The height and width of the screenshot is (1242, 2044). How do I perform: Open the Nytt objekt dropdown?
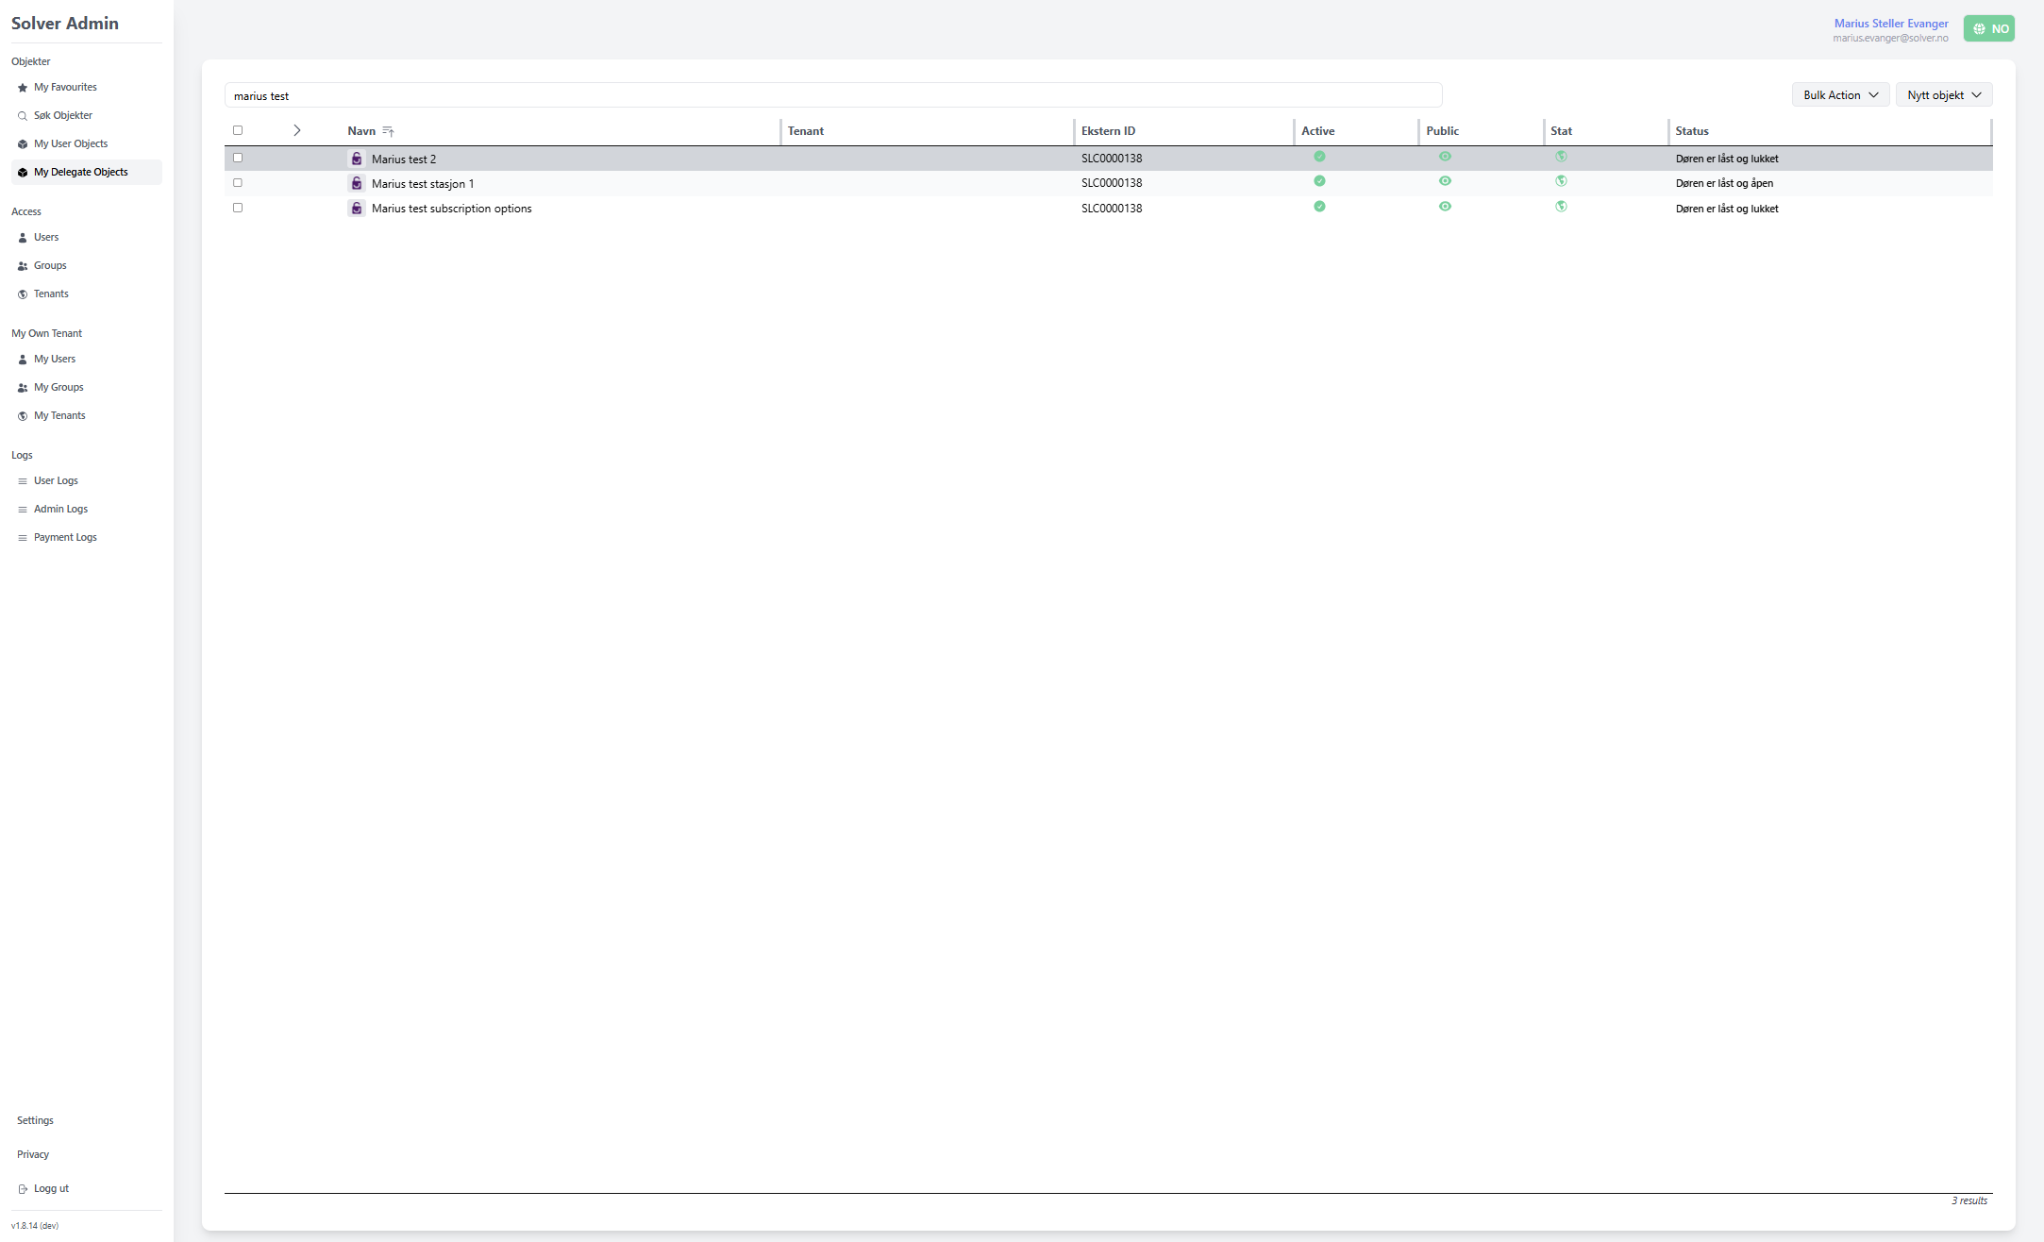pyautogui.click(x=1944, y=94)
